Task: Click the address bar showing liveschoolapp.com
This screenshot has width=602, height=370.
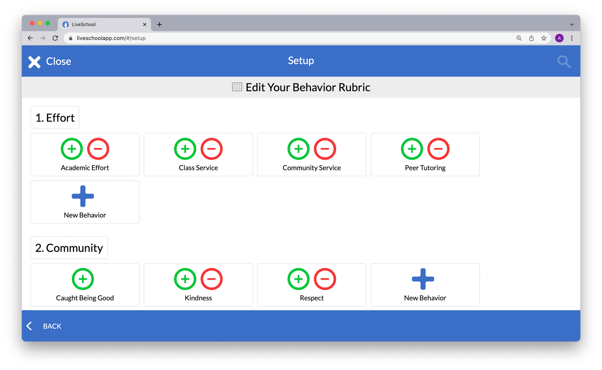Action: coord(111,38)
